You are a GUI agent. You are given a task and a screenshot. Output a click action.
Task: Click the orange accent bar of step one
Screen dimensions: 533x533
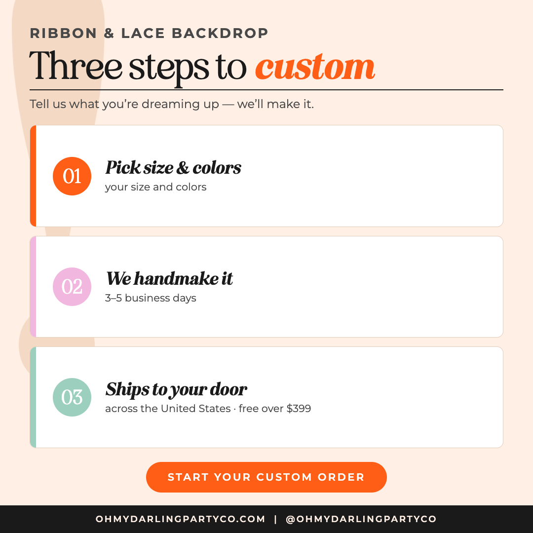click(33, 176)
